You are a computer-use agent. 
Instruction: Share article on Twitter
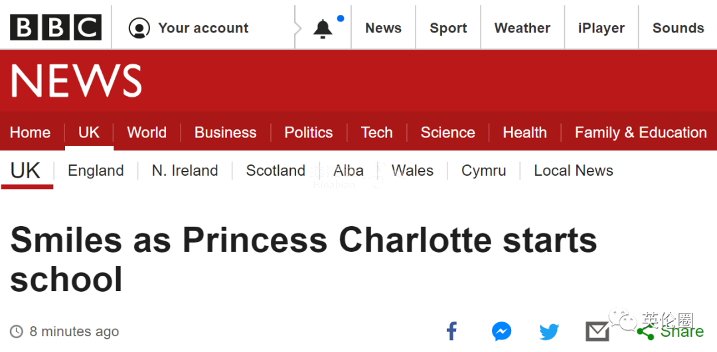pos(549,331)
